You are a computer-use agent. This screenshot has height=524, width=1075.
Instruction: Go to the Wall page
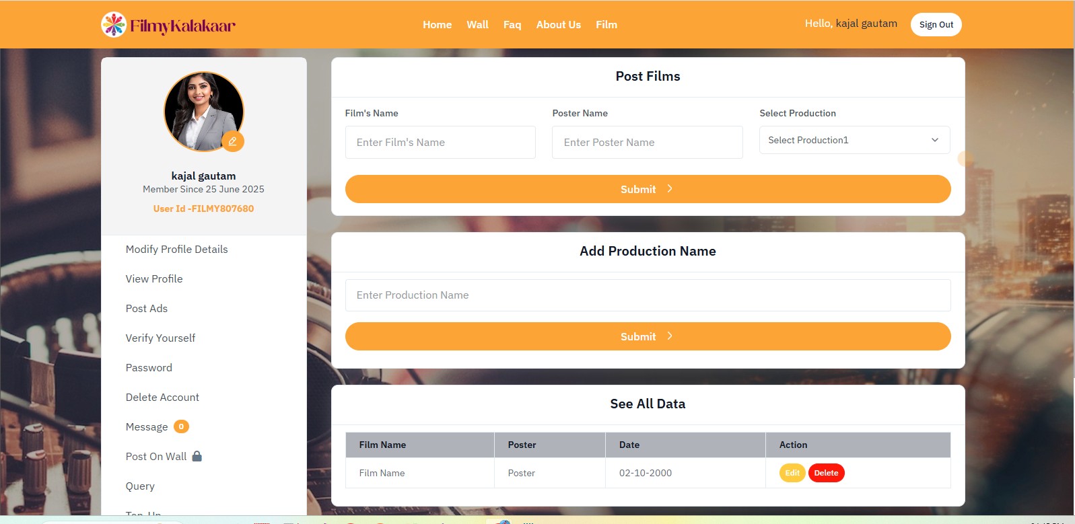coord(477,25)
